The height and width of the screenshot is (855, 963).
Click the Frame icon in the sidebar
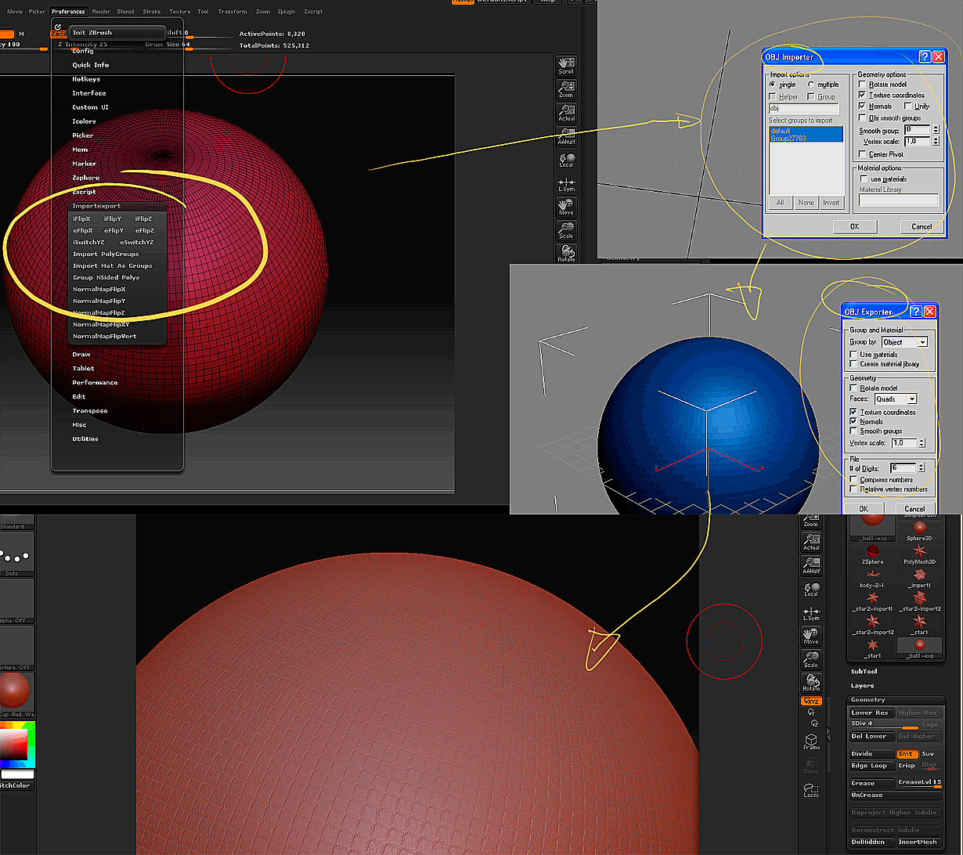[x=811, y=738]
